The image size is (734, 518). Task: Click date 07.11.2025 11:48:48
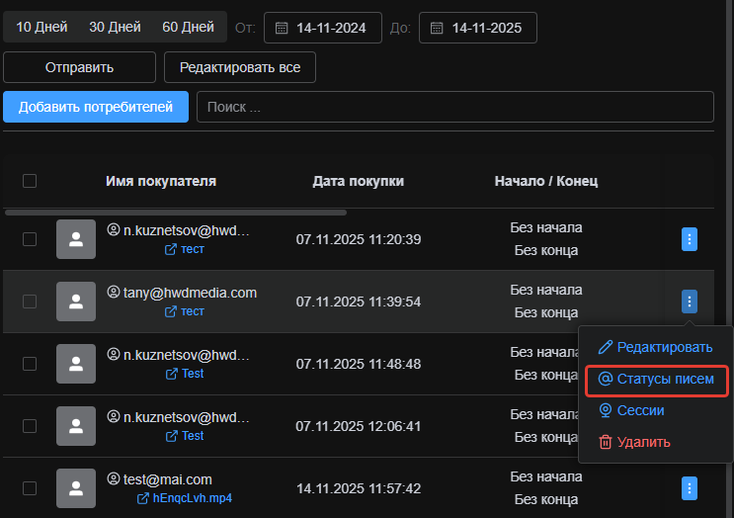pos(358,364)
